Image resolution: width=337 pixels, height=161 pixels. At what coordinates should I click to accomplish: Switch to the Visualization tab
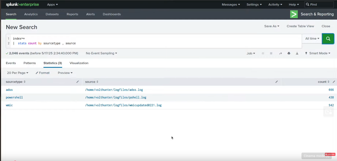pyautogui.click(x=79, y=63)
